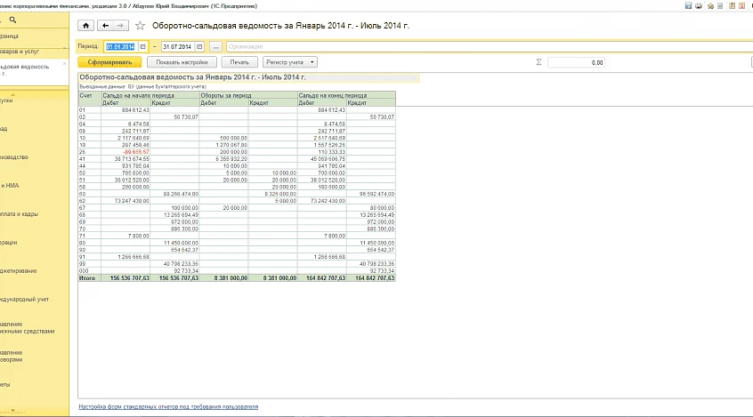753x417 pixels.
Task: Click the 'Счет' column header
Action: (x=85, y=95)
